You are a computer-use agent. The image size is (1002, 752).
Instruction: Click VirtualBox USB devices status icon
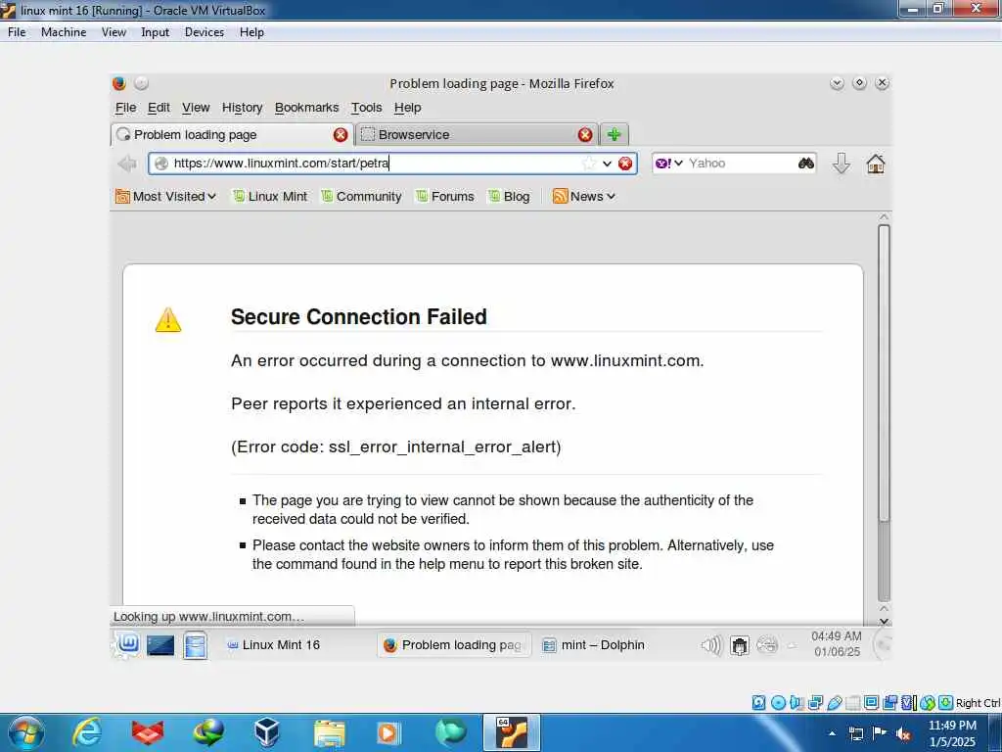tap(835, 703)
